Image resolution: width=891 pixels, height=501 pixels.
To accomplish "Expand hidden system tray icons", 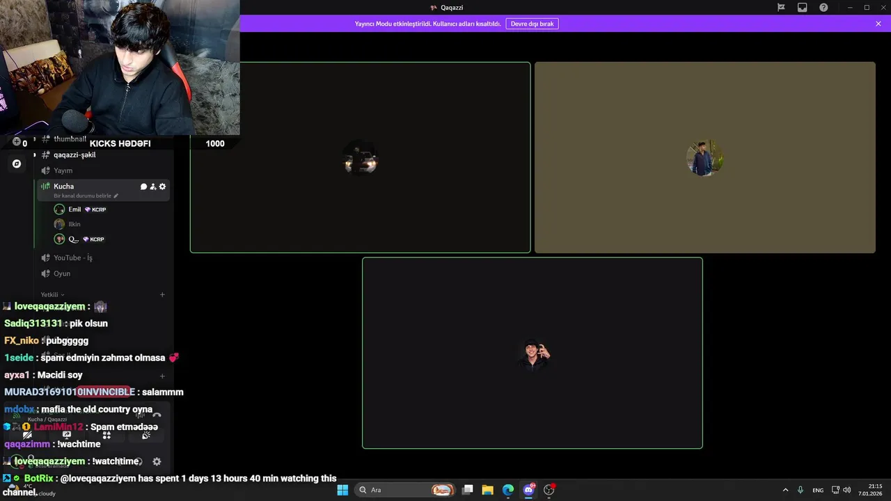I will [785, 490].
